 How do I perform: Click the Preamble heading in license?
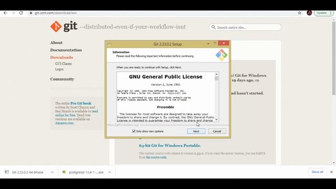click(x=165, y=107)
